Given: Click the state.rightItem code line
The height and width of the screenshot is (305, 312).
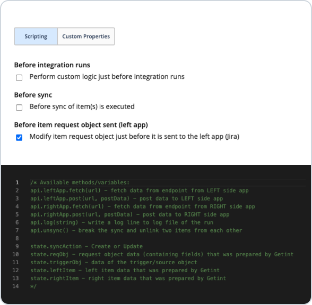Looking at the screenshot, I should [128, 278].
